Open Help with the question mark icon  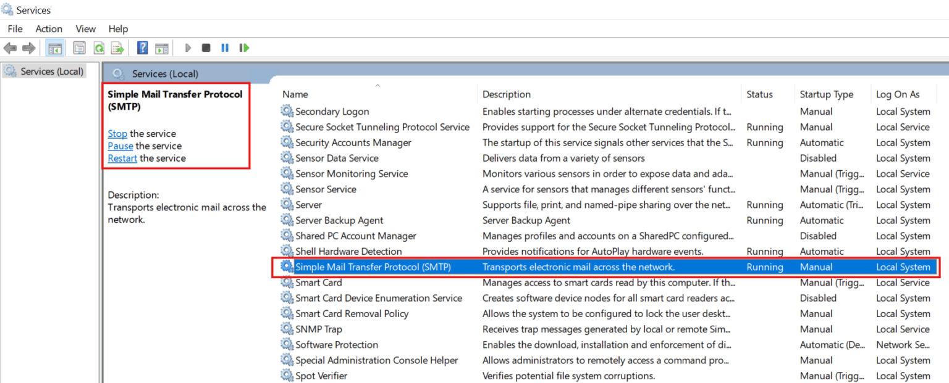(143, 47)
